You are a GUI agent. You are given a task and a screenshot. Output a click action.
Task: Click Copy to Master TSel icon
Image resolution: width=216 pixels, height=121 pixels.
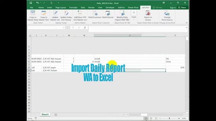coord(44,13)
